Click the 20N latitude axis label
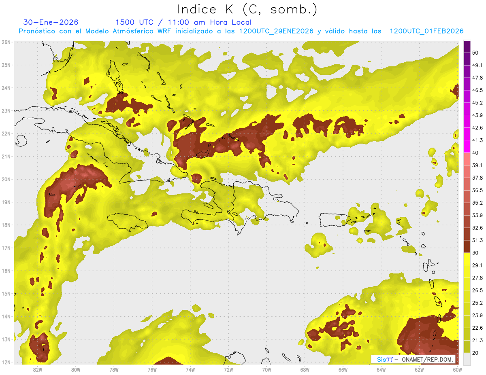The width and height of the screenshot is (486, 375). coord(6,179)
